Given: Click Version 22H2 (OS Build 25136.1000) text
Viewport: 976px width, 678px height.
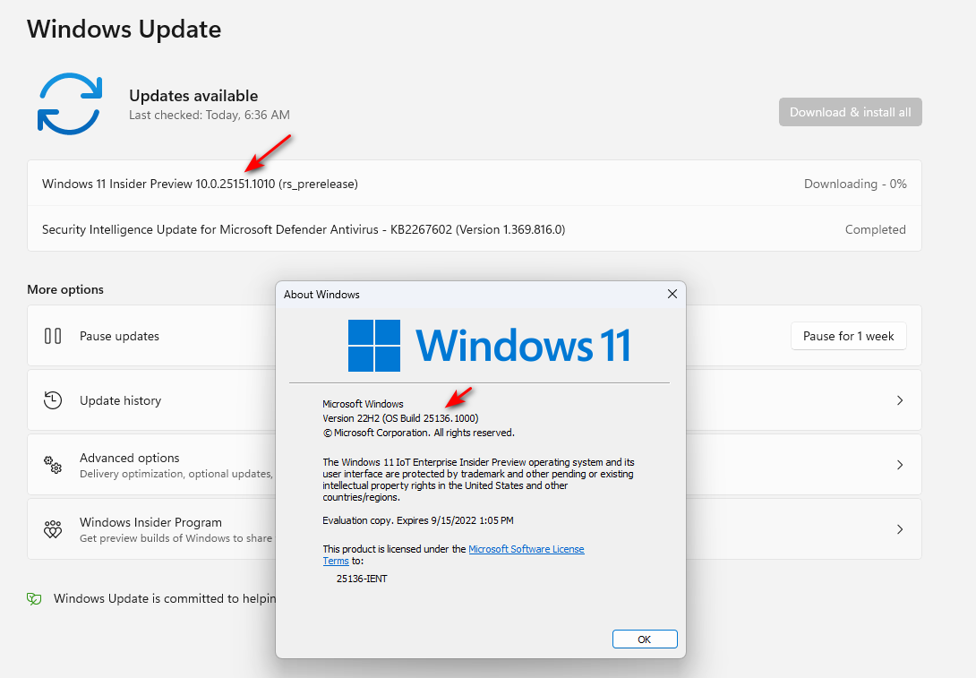Looking at the screenshot, I should coord(400,418).
